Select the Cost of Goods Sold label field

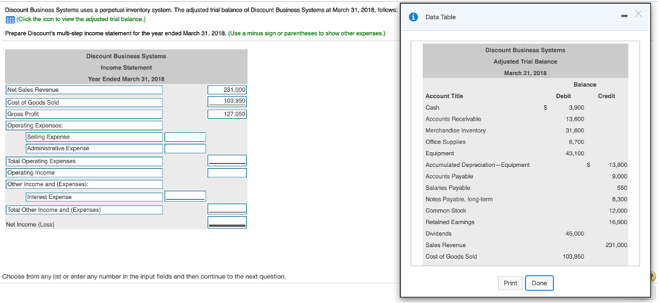[x=84, y=103]
